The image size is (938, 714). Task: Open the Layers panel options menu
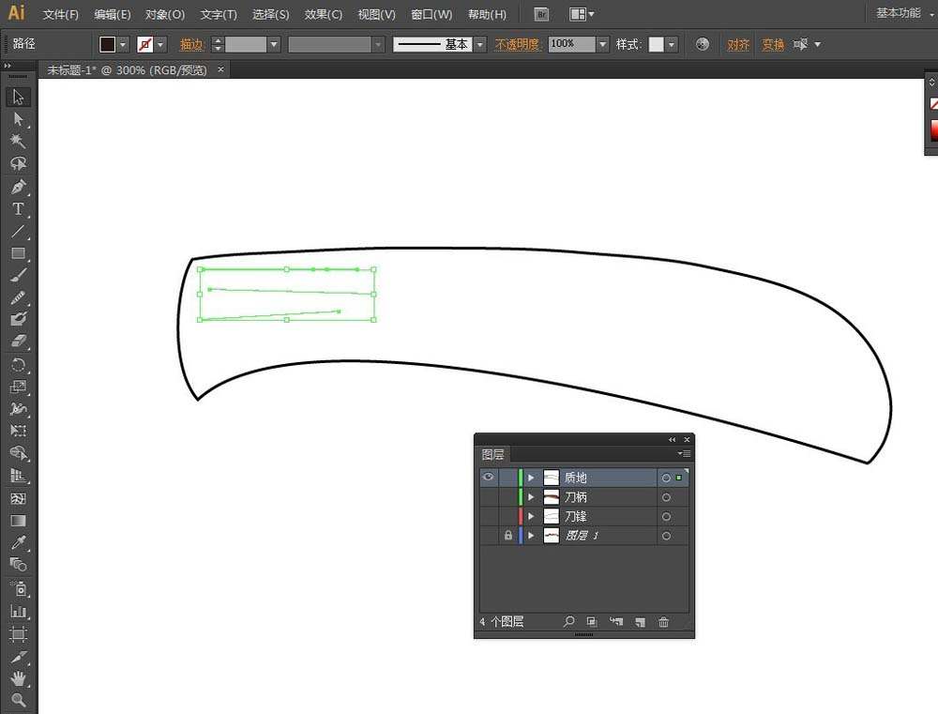point(684,454)
